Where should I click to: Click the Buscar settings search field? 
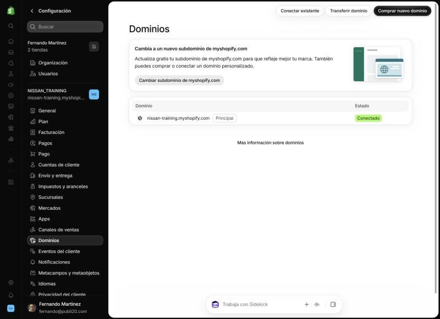65,26
